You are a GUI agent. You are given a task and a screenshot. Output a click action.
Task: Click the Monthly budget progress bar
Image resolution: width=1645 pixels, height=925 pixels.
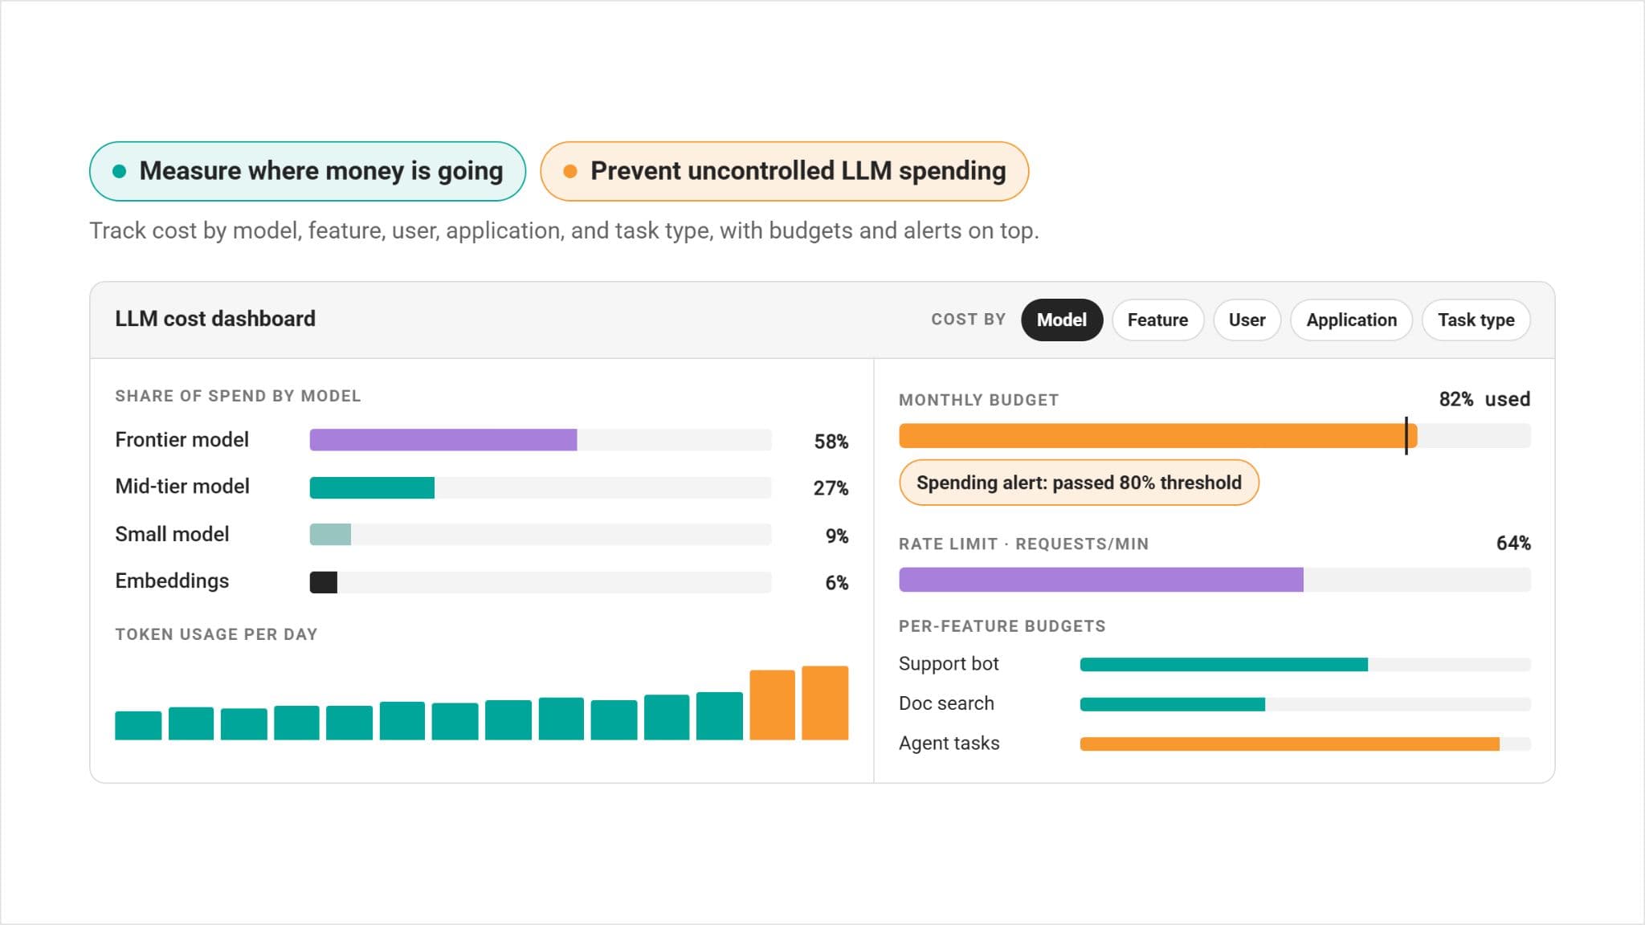[1214, 436]
